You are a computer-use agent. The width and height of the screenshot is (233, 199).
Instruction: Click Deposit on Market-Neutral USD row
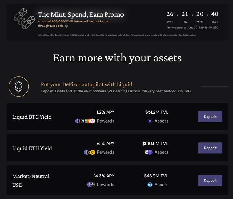210,180
